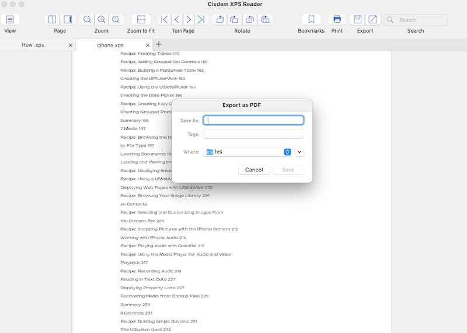Viewport: 467px width, 333px height.
Task: Click text 'Recipe: Framing Tables 179'
Action: (x=150, y=54)
